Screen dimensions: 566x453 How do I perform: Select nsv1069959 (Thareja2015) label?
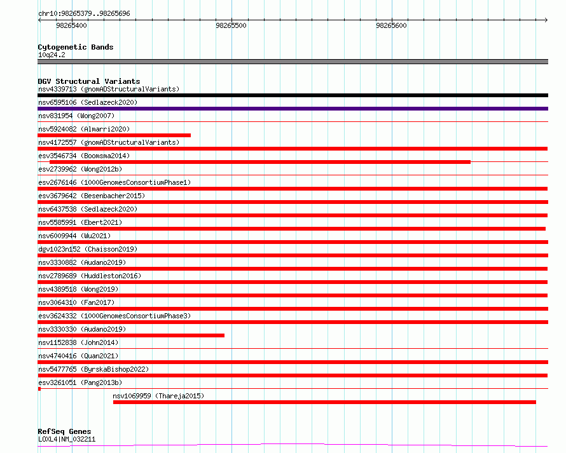158,396
